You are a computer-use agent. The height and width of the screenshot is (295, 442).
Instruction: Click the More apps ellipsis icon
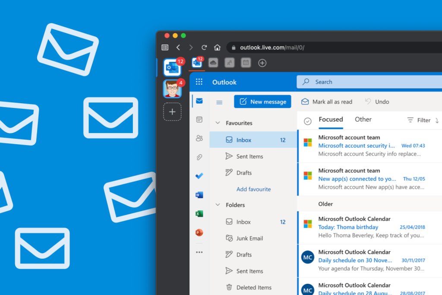pos(199,252)
